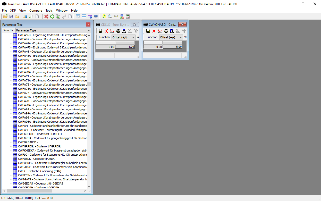Screen dimensions: 321x201
Task: Open the Window menu
Action: pos(62,11)
